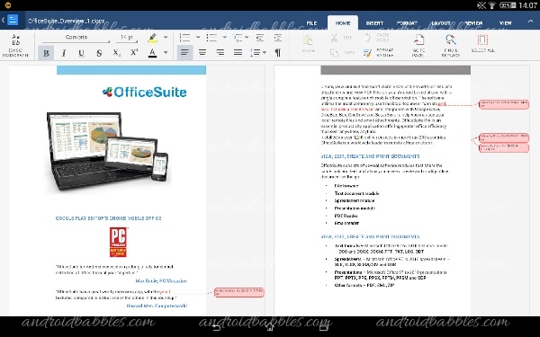Apply subscript formatting
Image resolution: width=540 pixels, height=337 pixels.
point(117,53)
